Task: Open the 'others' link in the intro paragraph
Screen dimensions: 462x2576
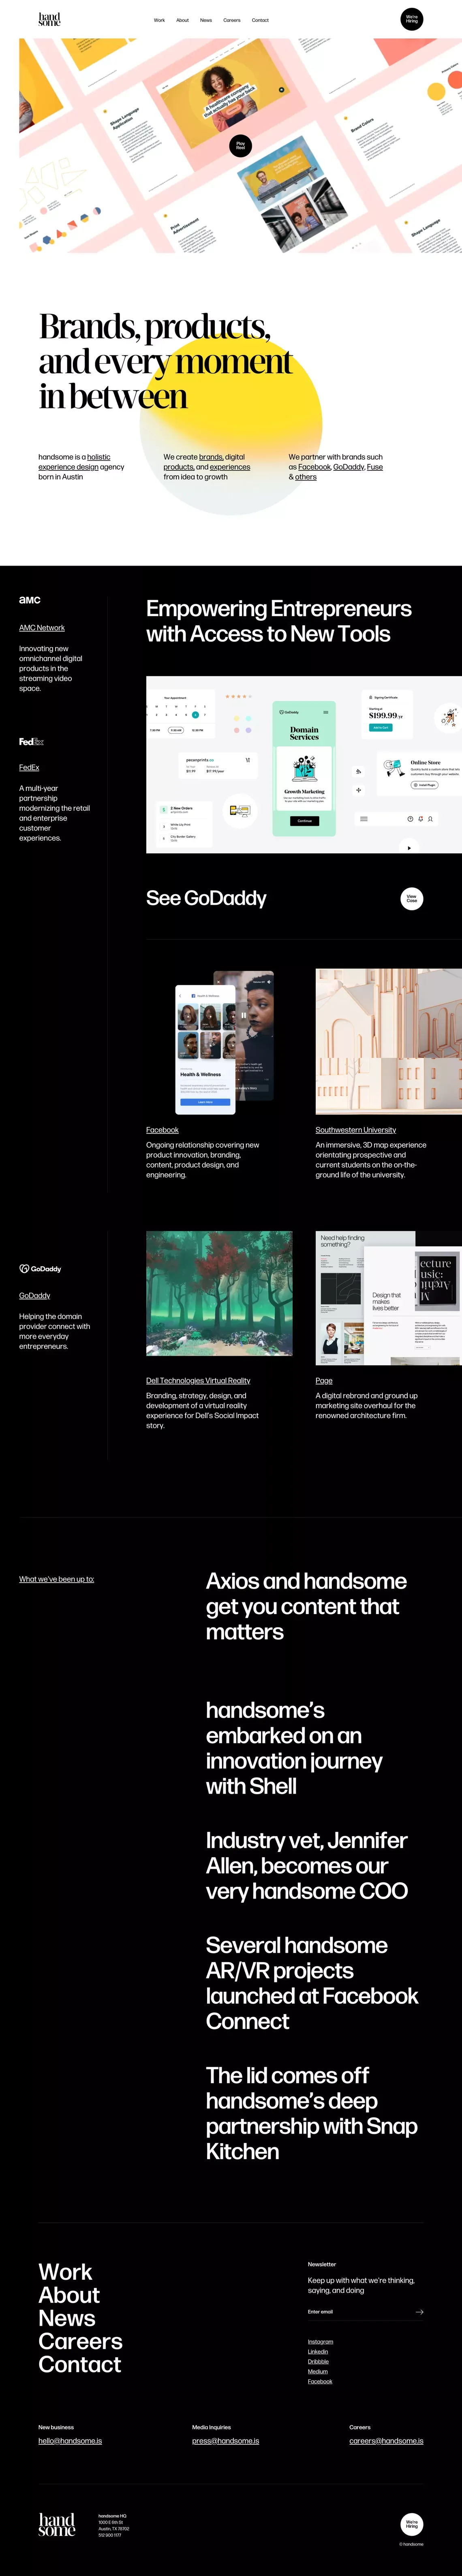Action: 306,477
